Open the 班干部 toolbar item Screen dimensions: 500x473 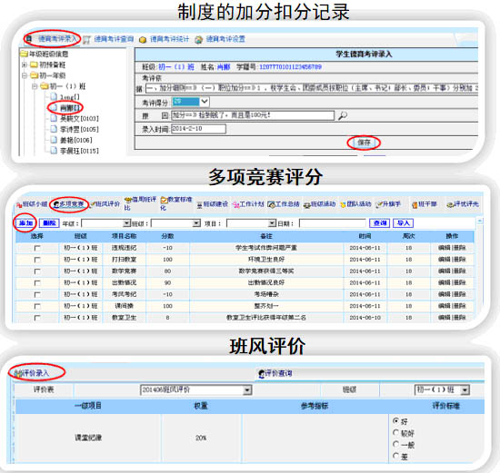[425, 204]
